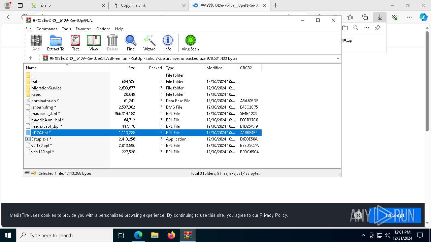Open Edge favorites star icon
Image resolution: width=431 pixels, height=242 pixels.
[350, 17]
